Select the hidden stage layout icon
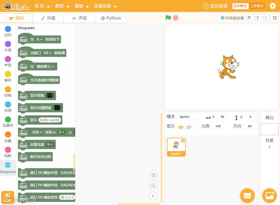 [265, 18]
